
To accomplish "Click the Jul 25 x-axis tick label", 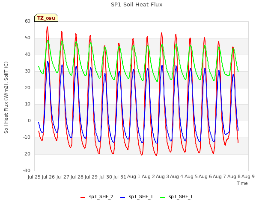I will pos(34,177).
